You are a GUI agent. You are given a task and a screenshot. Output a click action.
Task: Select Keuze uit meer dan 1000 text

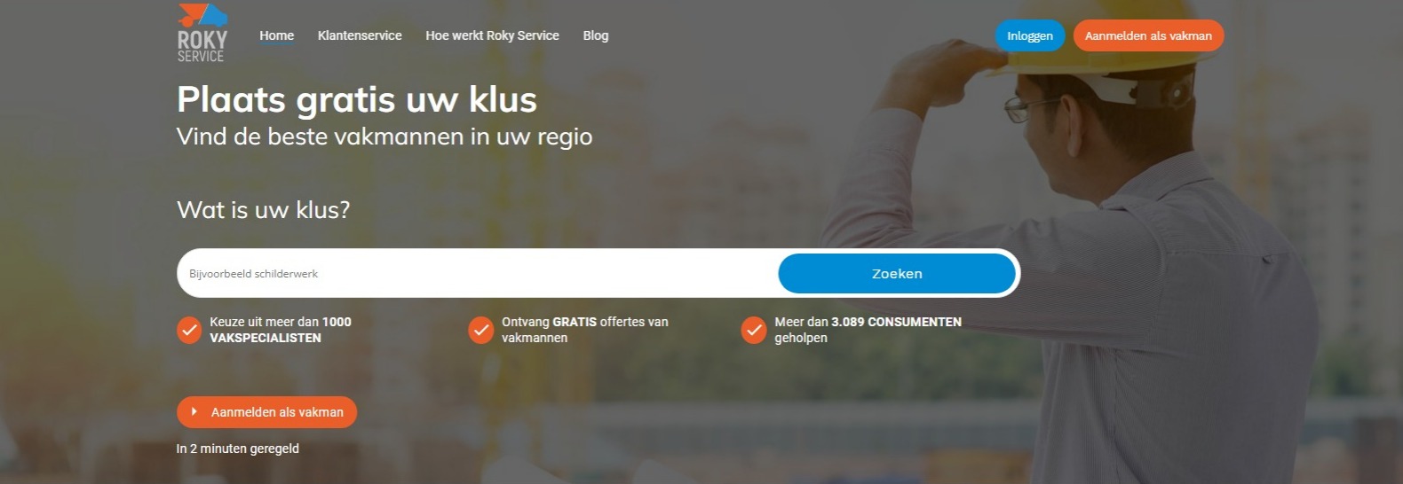[281, 322]
